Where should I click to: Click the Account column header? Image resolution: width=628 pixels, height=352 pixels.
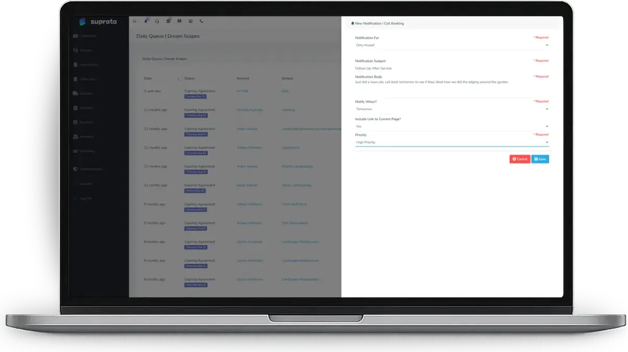(x=243, y=79)
